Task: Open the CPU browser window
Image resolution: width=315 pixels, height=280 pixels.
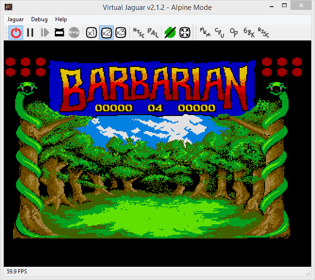Action: coord(220,33)
